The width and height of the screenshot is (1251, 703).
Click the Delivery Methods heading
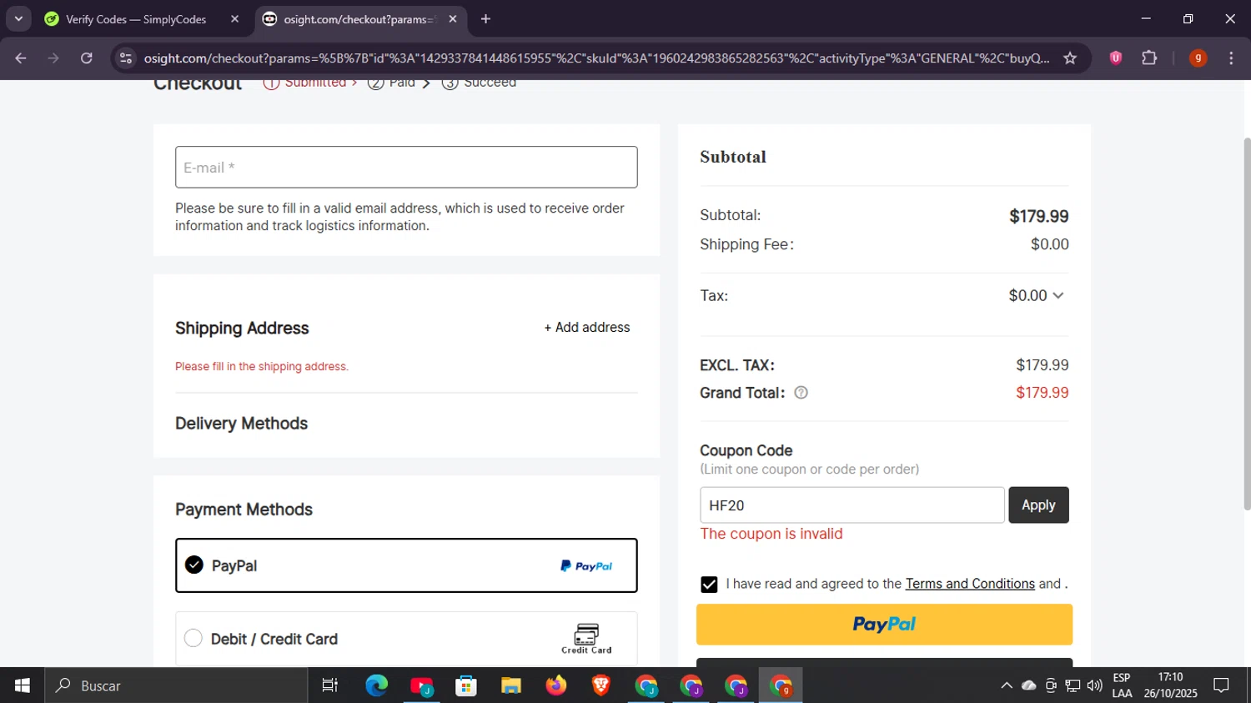pos(241,424)
